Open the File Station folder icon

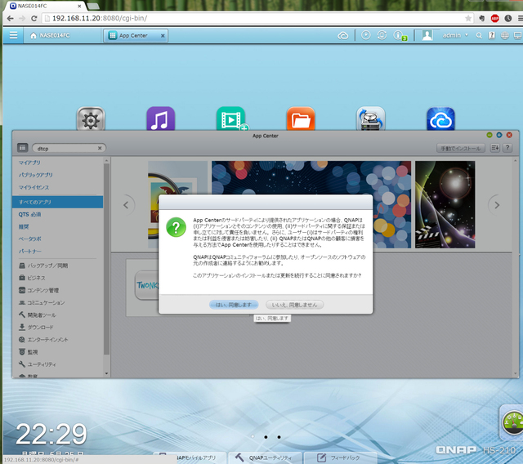pos(301,119)
